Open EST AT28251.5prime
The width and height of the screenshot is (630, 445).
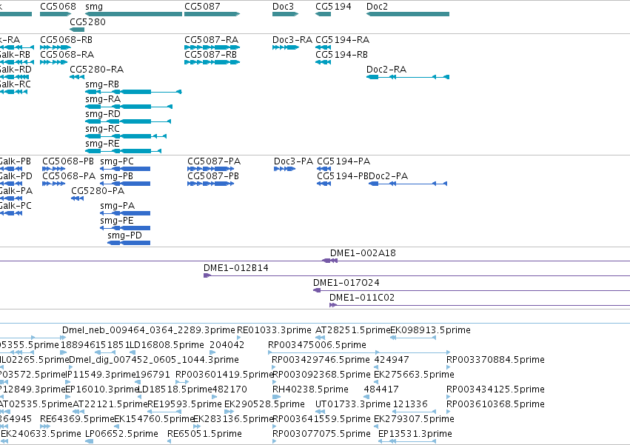(x=353, y=330)
